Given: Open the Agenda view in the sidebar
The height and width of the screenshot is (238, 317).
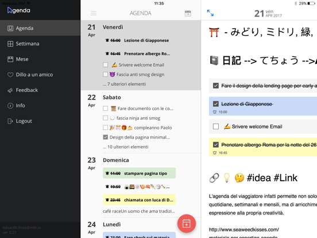Looking at the screenshot, I should (x=40, y=28).
